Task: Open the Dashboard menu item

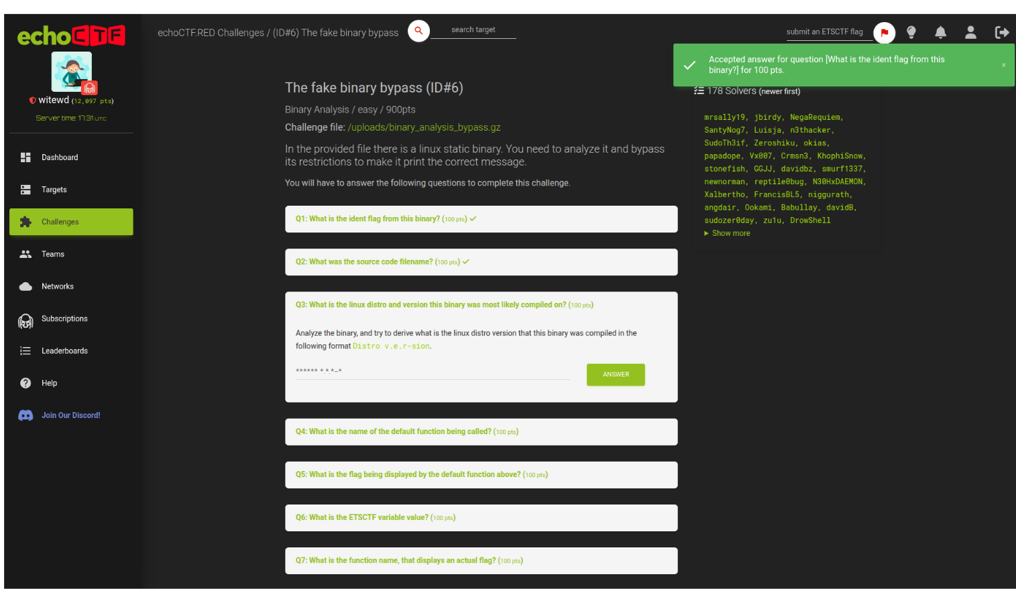Action: 60,157
